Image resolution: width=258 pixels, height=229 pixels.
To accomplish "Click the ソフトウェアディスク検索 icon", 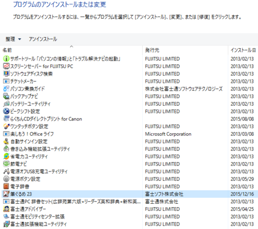I will (6, 73).
